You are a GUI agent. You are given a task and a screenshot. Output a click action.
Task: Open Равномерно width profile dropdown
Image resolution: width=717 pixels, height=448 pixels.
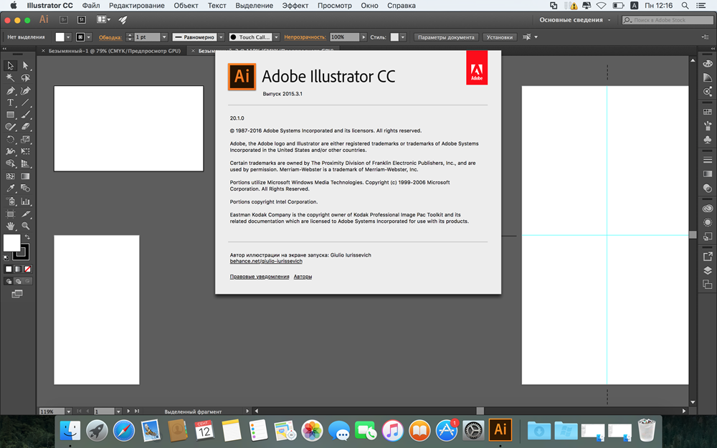[x=222, y=37]
